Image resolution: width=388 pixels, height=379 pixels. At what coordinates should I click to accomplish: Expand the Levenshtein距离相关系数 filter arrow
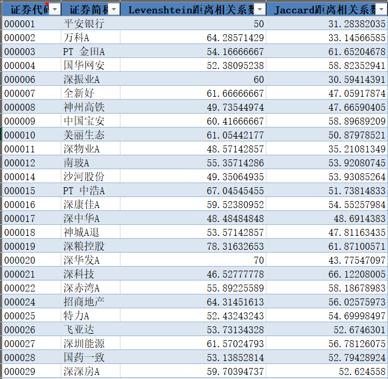(x=260, y=10)
